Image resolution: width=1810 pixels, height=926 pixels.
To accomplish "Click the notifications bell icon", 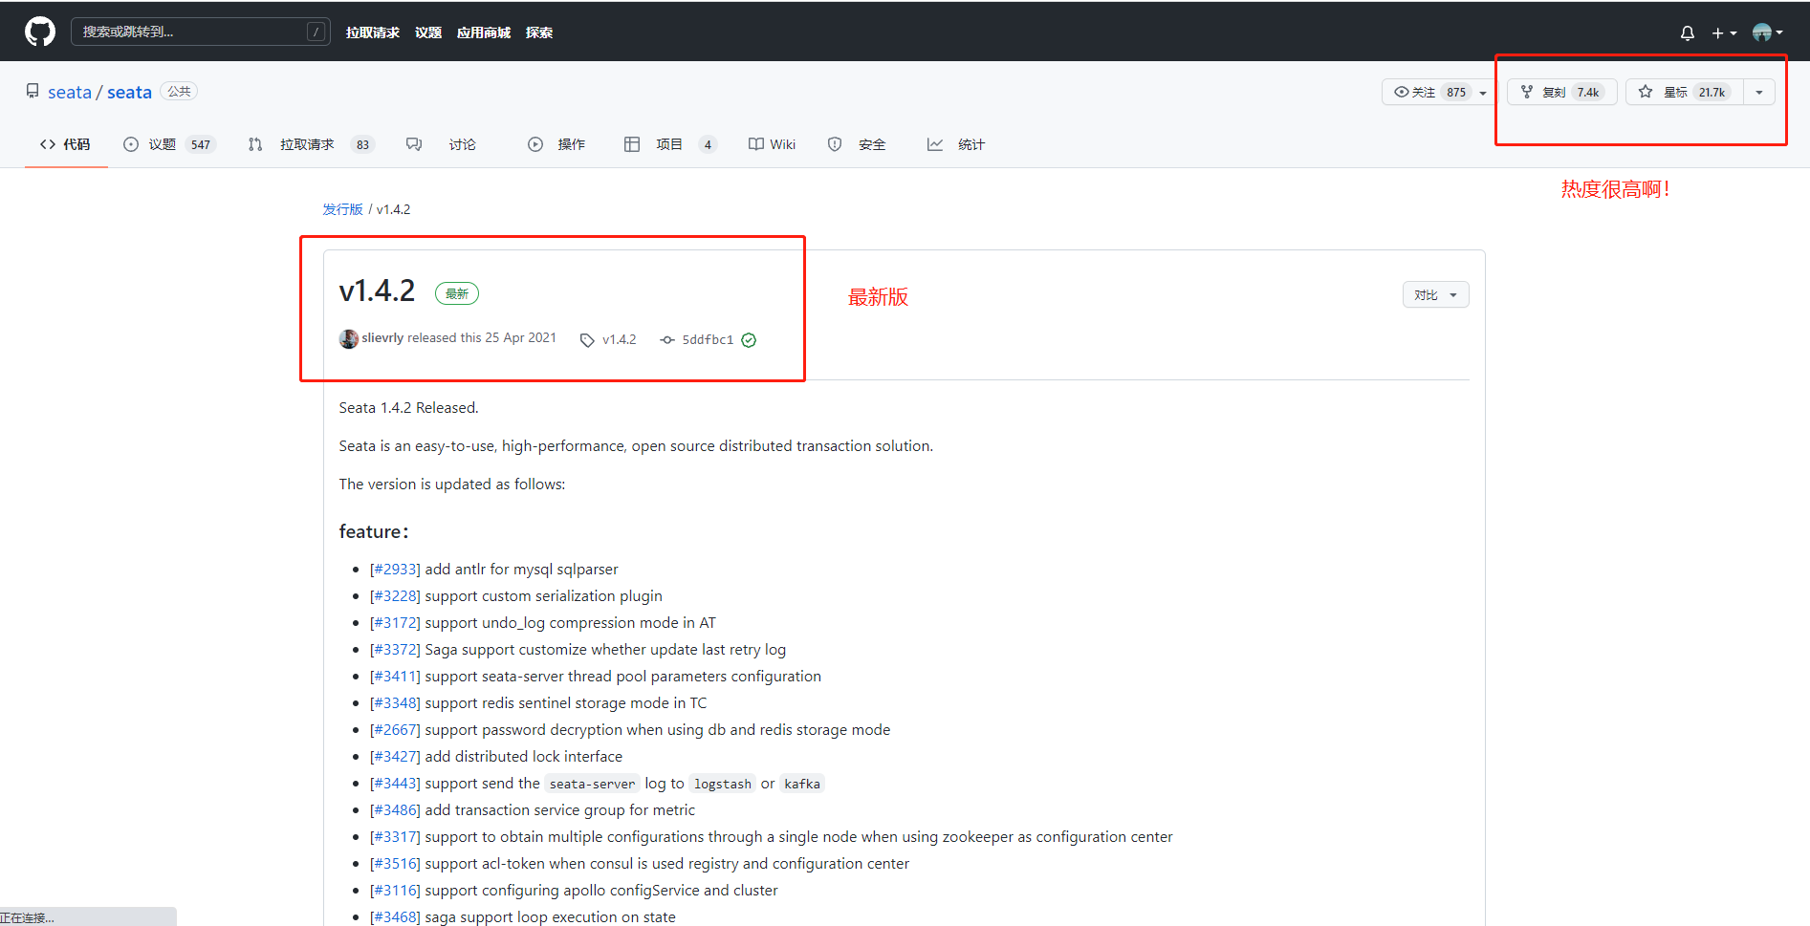I will 1688,33.
